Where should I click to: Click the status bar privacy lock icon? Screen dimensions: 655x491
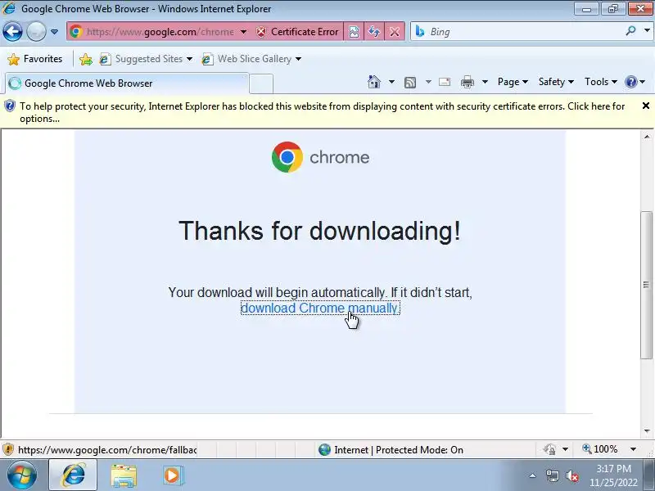[x=549, y=449]
